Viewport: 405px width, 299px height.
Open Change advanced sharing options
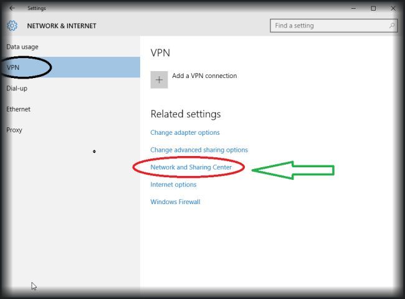[x=199, y=150]
